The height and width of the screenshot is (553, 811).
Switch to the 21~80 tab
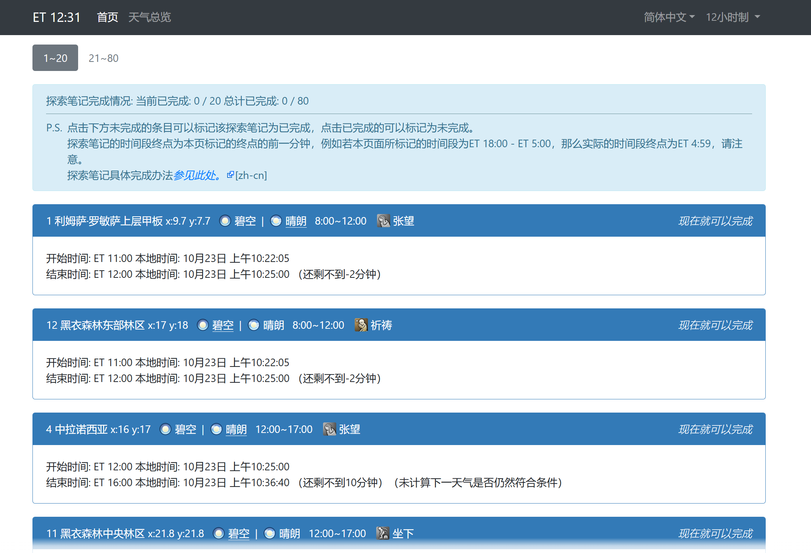(x=103, y=58)
